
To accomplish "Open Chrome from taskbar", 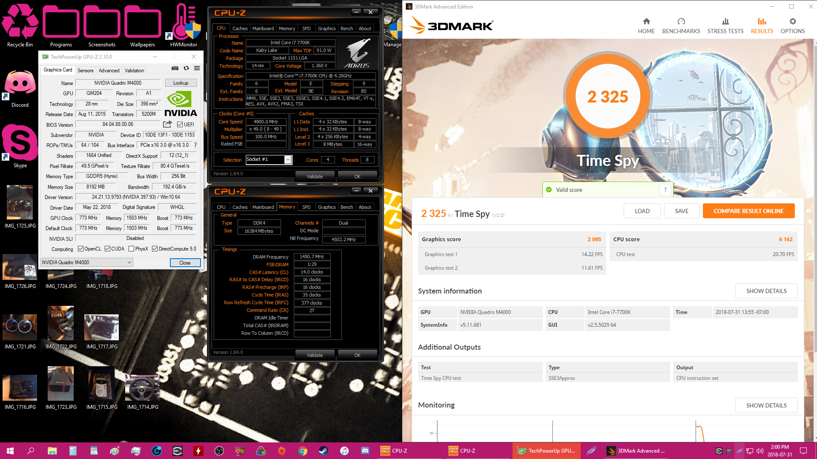I will (x=303, y=450).
